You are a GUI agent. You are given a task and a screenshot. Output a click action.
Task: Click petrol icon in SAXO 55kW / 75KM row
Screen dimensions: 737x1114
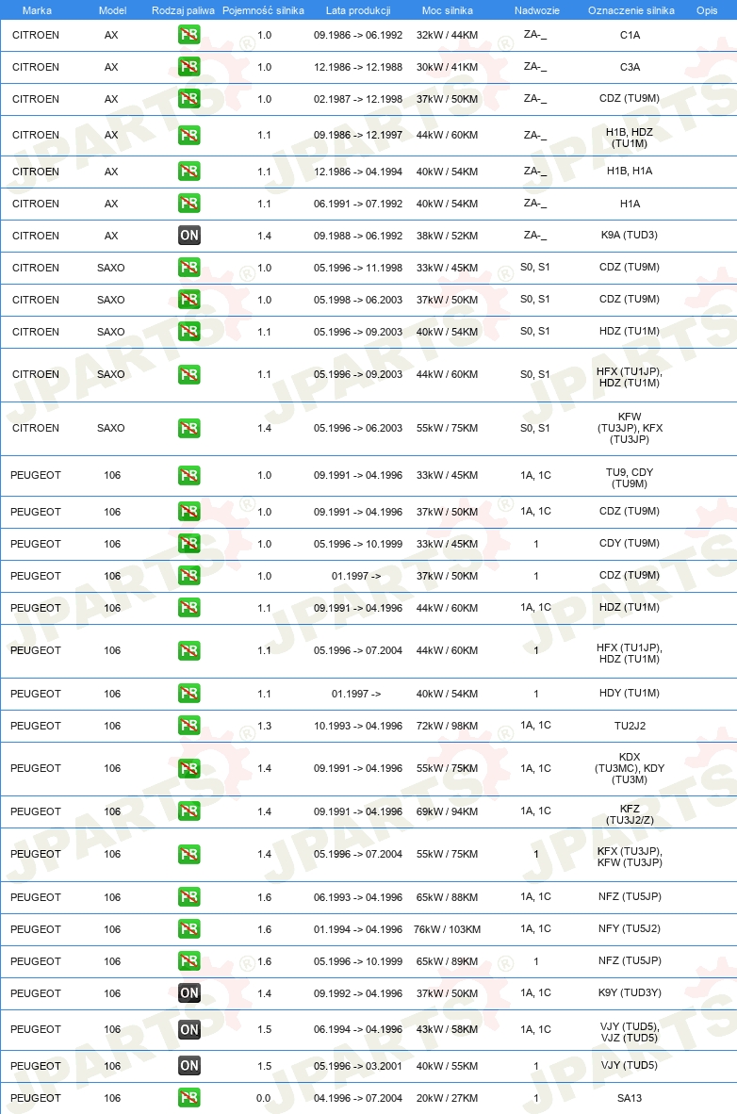click(x=189, y=429)
